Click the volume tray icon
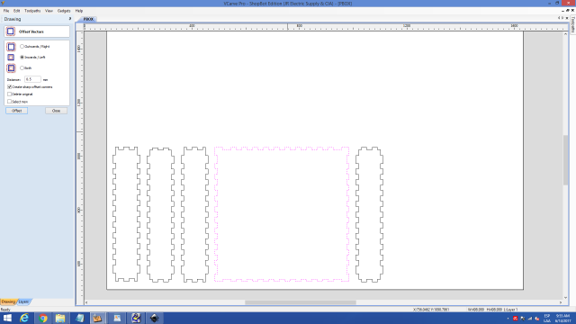Viewport: 576px width, 324px height. (537, 319)
